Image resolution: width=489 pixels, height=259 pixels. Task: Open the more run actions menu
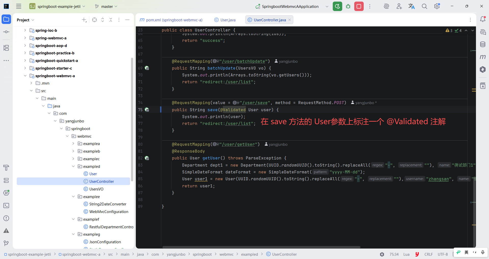(x=370, y=6)
